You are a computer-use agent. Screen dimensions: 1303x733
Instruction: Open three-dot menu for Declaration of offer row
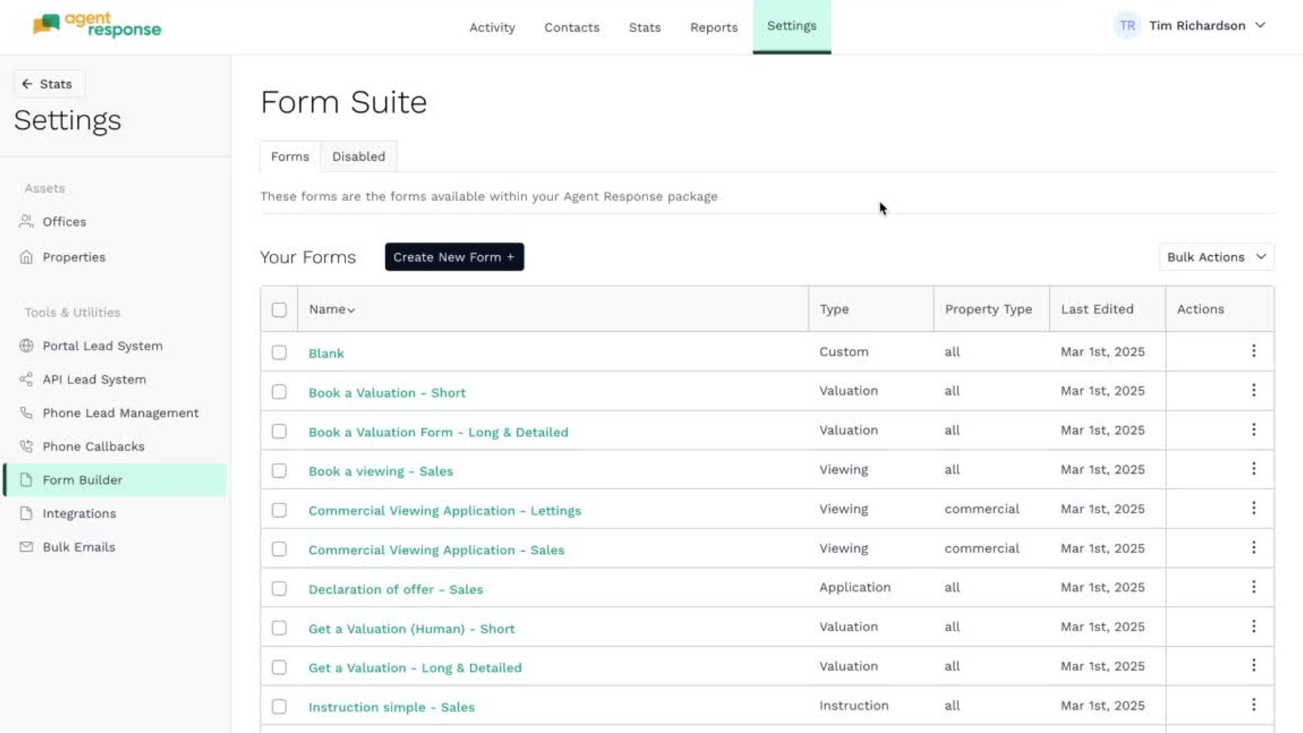(x=1253, y=587)
